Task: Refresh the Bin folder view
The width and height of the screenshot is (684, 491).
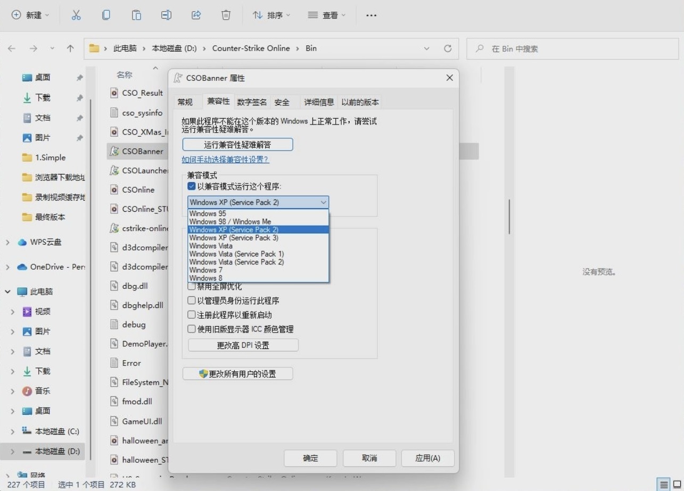Action: tap(448, 48)
